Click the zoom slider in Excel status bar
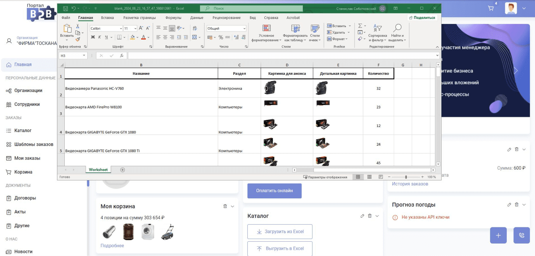Screen dimensions: 535x256 [x=406, y=177]
